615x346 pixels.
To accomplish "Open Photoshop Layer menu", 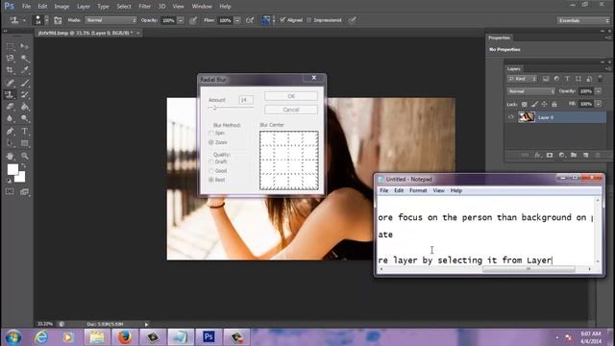I will pyautogui.click(x=84, y=7).
